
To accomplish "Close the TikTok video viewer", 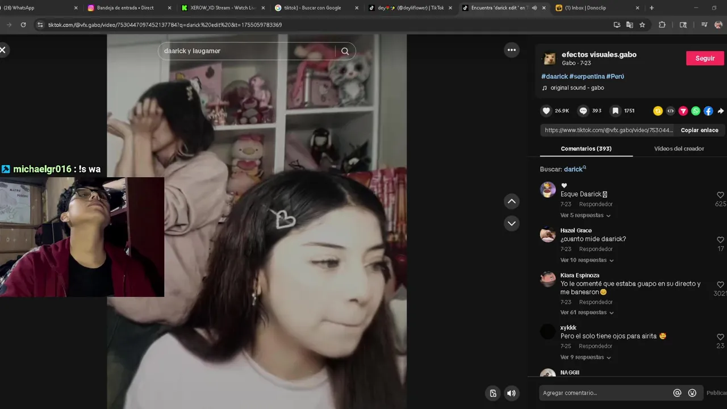I will [3, 50].
